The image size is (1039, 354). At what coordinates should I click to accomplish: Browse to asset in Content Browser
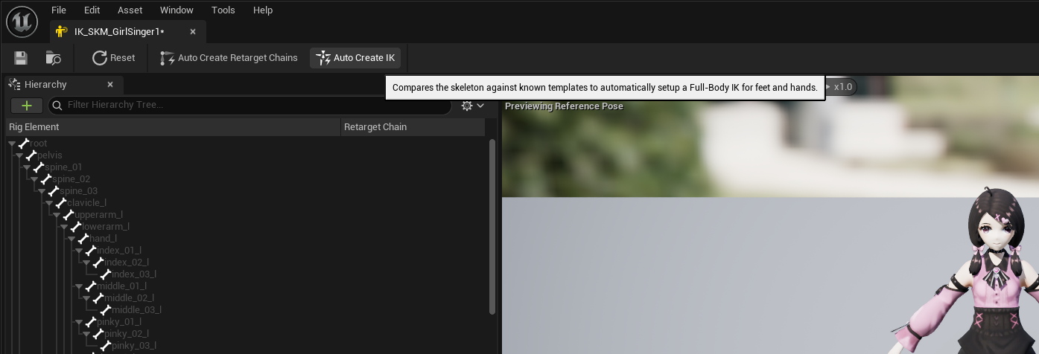(x=54, y=58)
